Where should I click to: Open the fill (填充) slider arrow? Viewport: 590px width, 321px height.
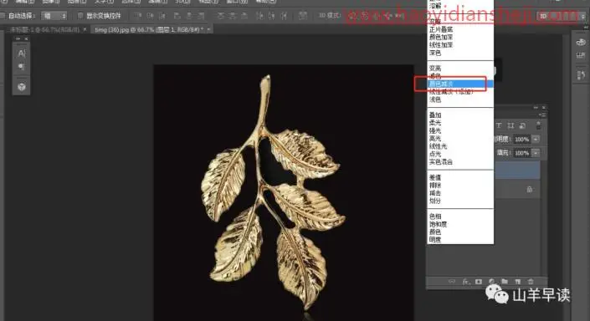coord(536,153)
